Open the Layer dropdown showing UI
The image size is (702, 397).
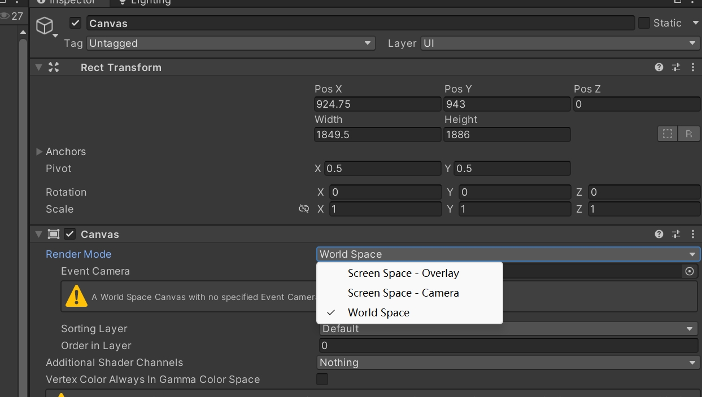560,43
